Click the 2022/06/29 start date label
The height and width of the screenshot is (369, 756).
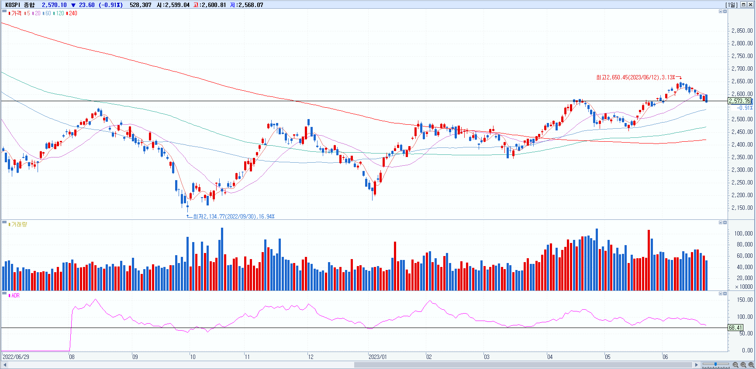[x=16, y=357]
